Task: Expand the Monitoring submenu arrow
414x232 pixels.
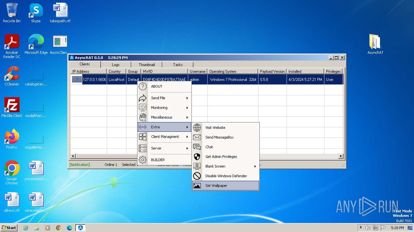Action: 187,108
